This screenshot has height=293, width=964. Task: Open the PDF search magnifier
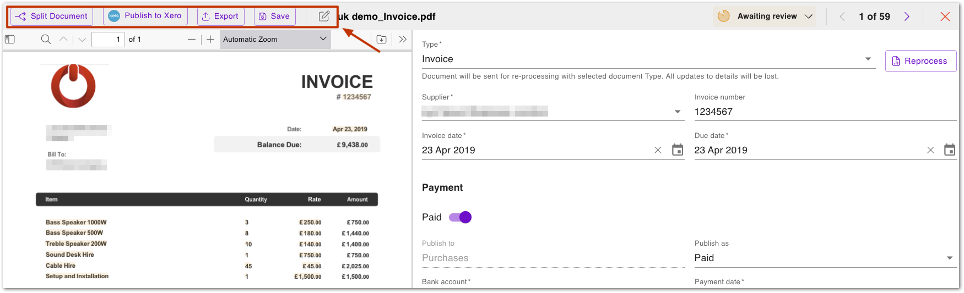click(x=46, y=39)
